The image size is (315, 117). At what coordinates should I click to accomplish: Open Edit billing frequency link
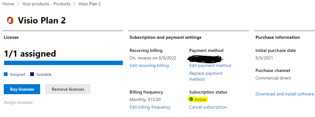(150, 107)
